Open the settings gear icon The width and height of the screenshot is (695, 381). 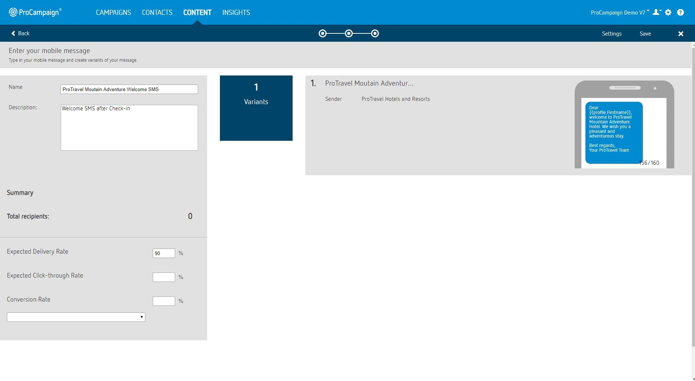(668, 12)
